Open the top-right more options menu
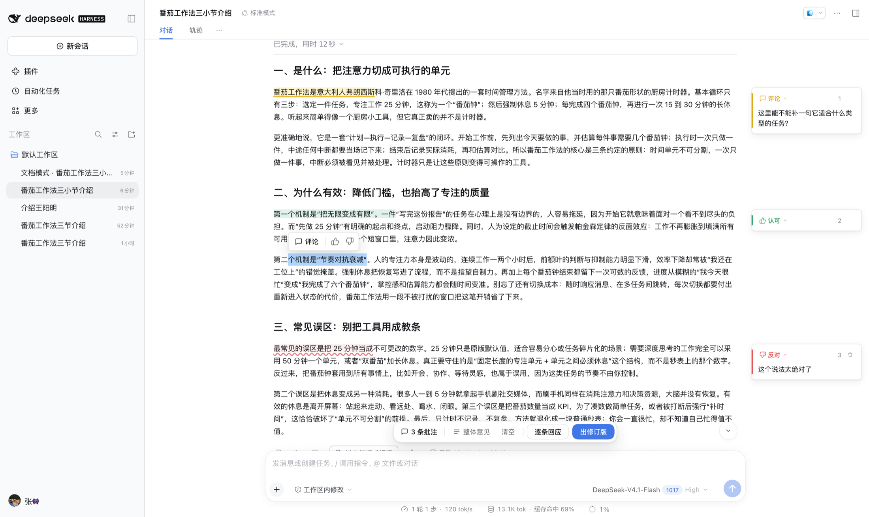This screenshot has height=517, width=869. (837, 13)
